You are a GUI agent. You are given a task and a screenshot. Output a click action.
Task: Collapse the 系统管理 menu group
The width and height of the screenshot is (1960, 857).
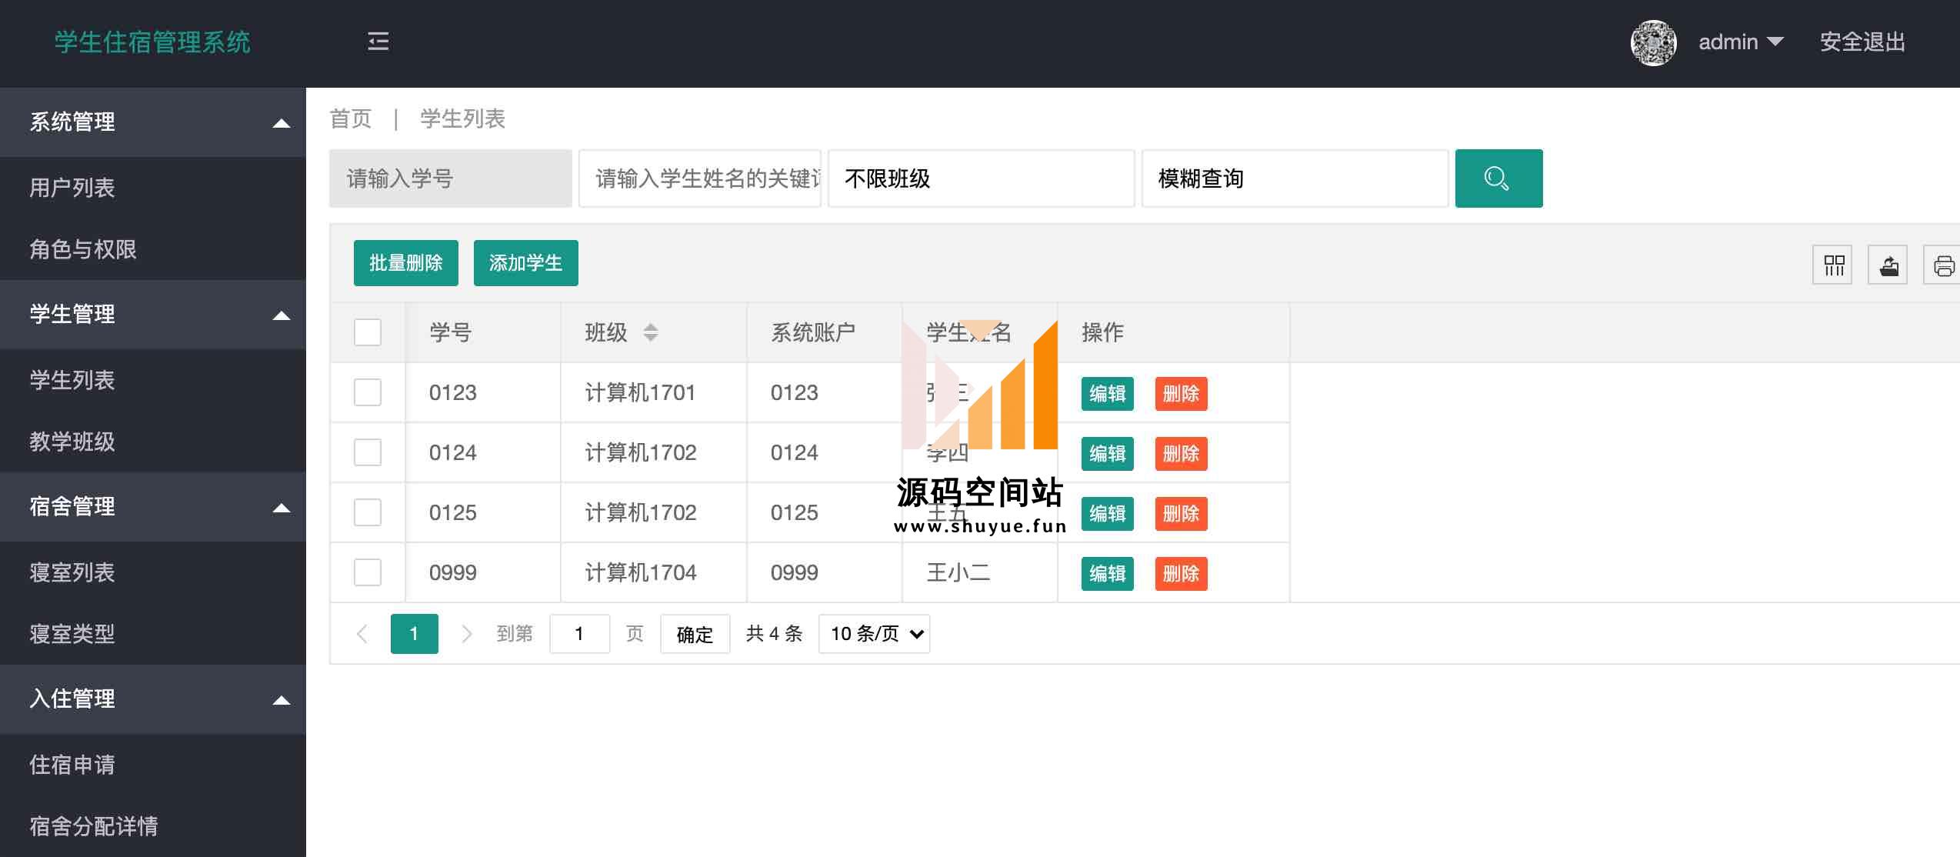[153, 122]
